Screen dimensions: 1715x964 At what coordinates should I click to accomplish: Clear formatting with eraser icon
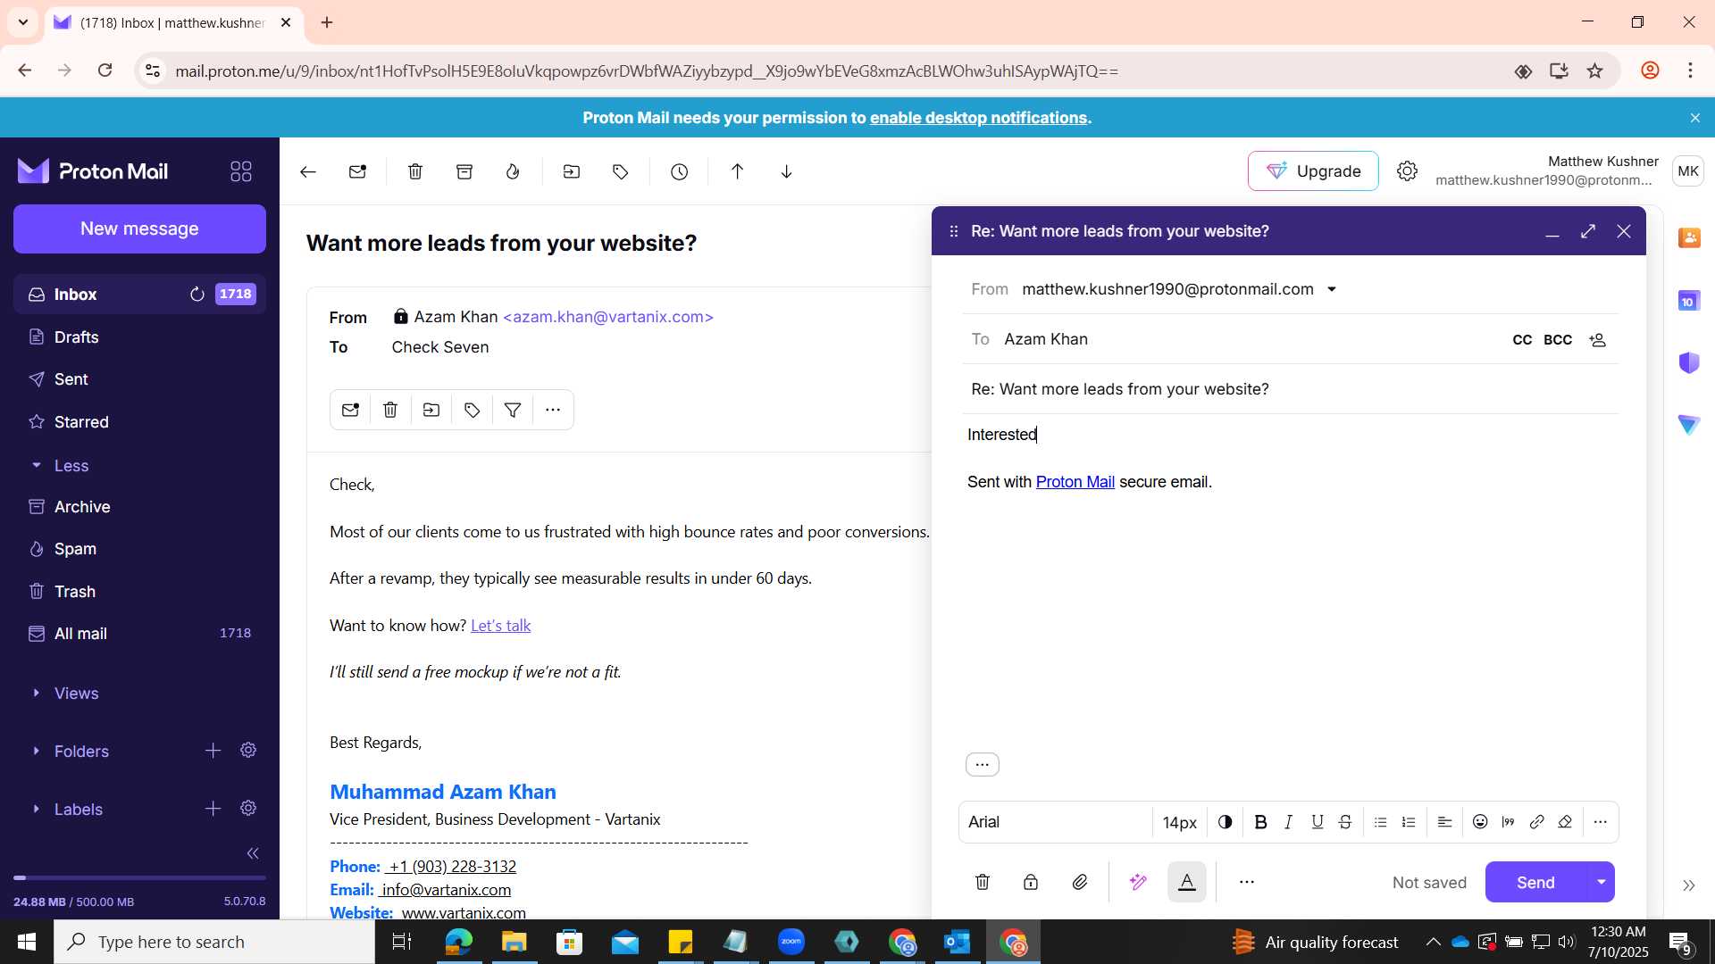(x=1565, y=822)
